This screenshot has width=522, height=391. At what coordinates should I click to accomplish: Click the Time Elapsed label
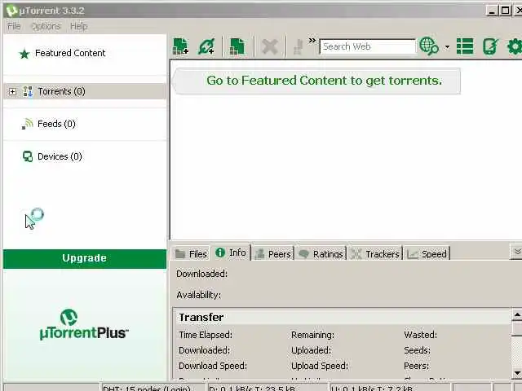tap(206, 335)
